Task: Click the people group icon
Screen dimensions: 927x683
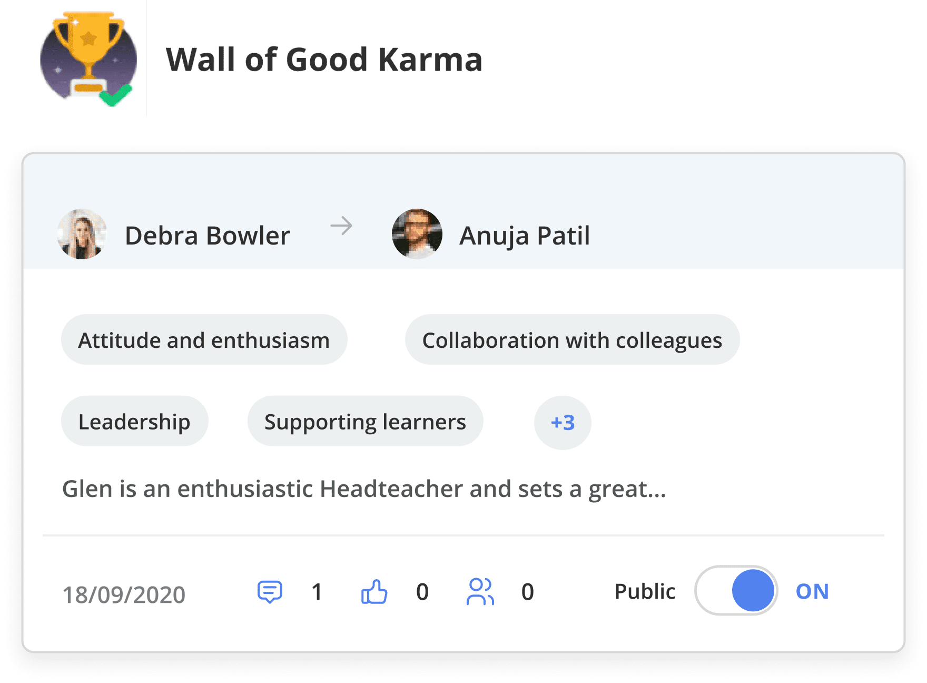Action: [x=480, y=592]
